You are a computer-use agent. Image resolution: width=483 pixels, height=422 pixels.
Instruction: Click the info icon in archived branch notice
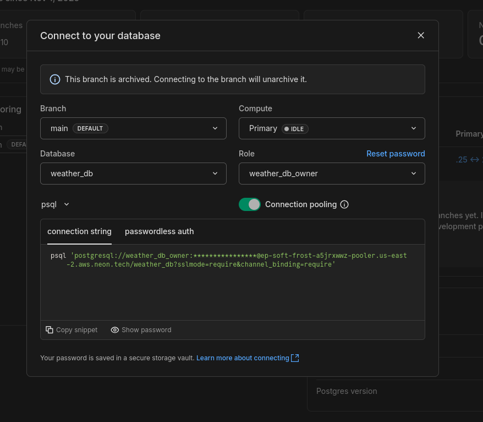coord(55,79)
